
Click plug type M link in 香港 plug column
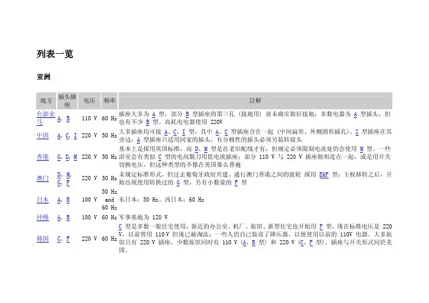coord(75,156)
